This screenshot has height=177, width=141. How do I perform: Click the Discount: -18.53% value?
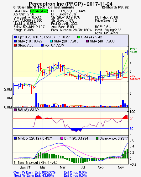pos(27,17)
